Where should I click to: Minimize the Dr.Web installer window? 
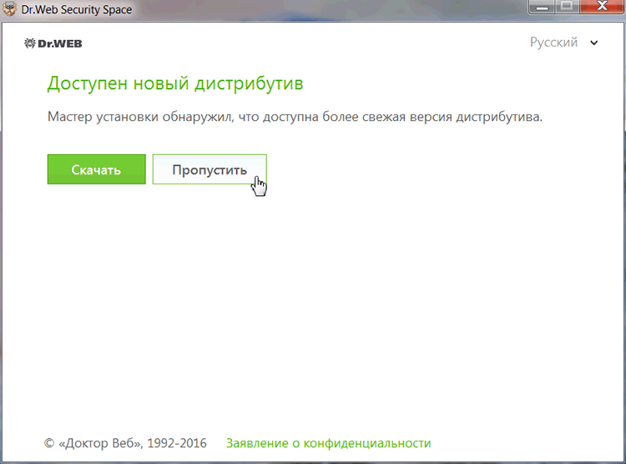pos(542,7)
